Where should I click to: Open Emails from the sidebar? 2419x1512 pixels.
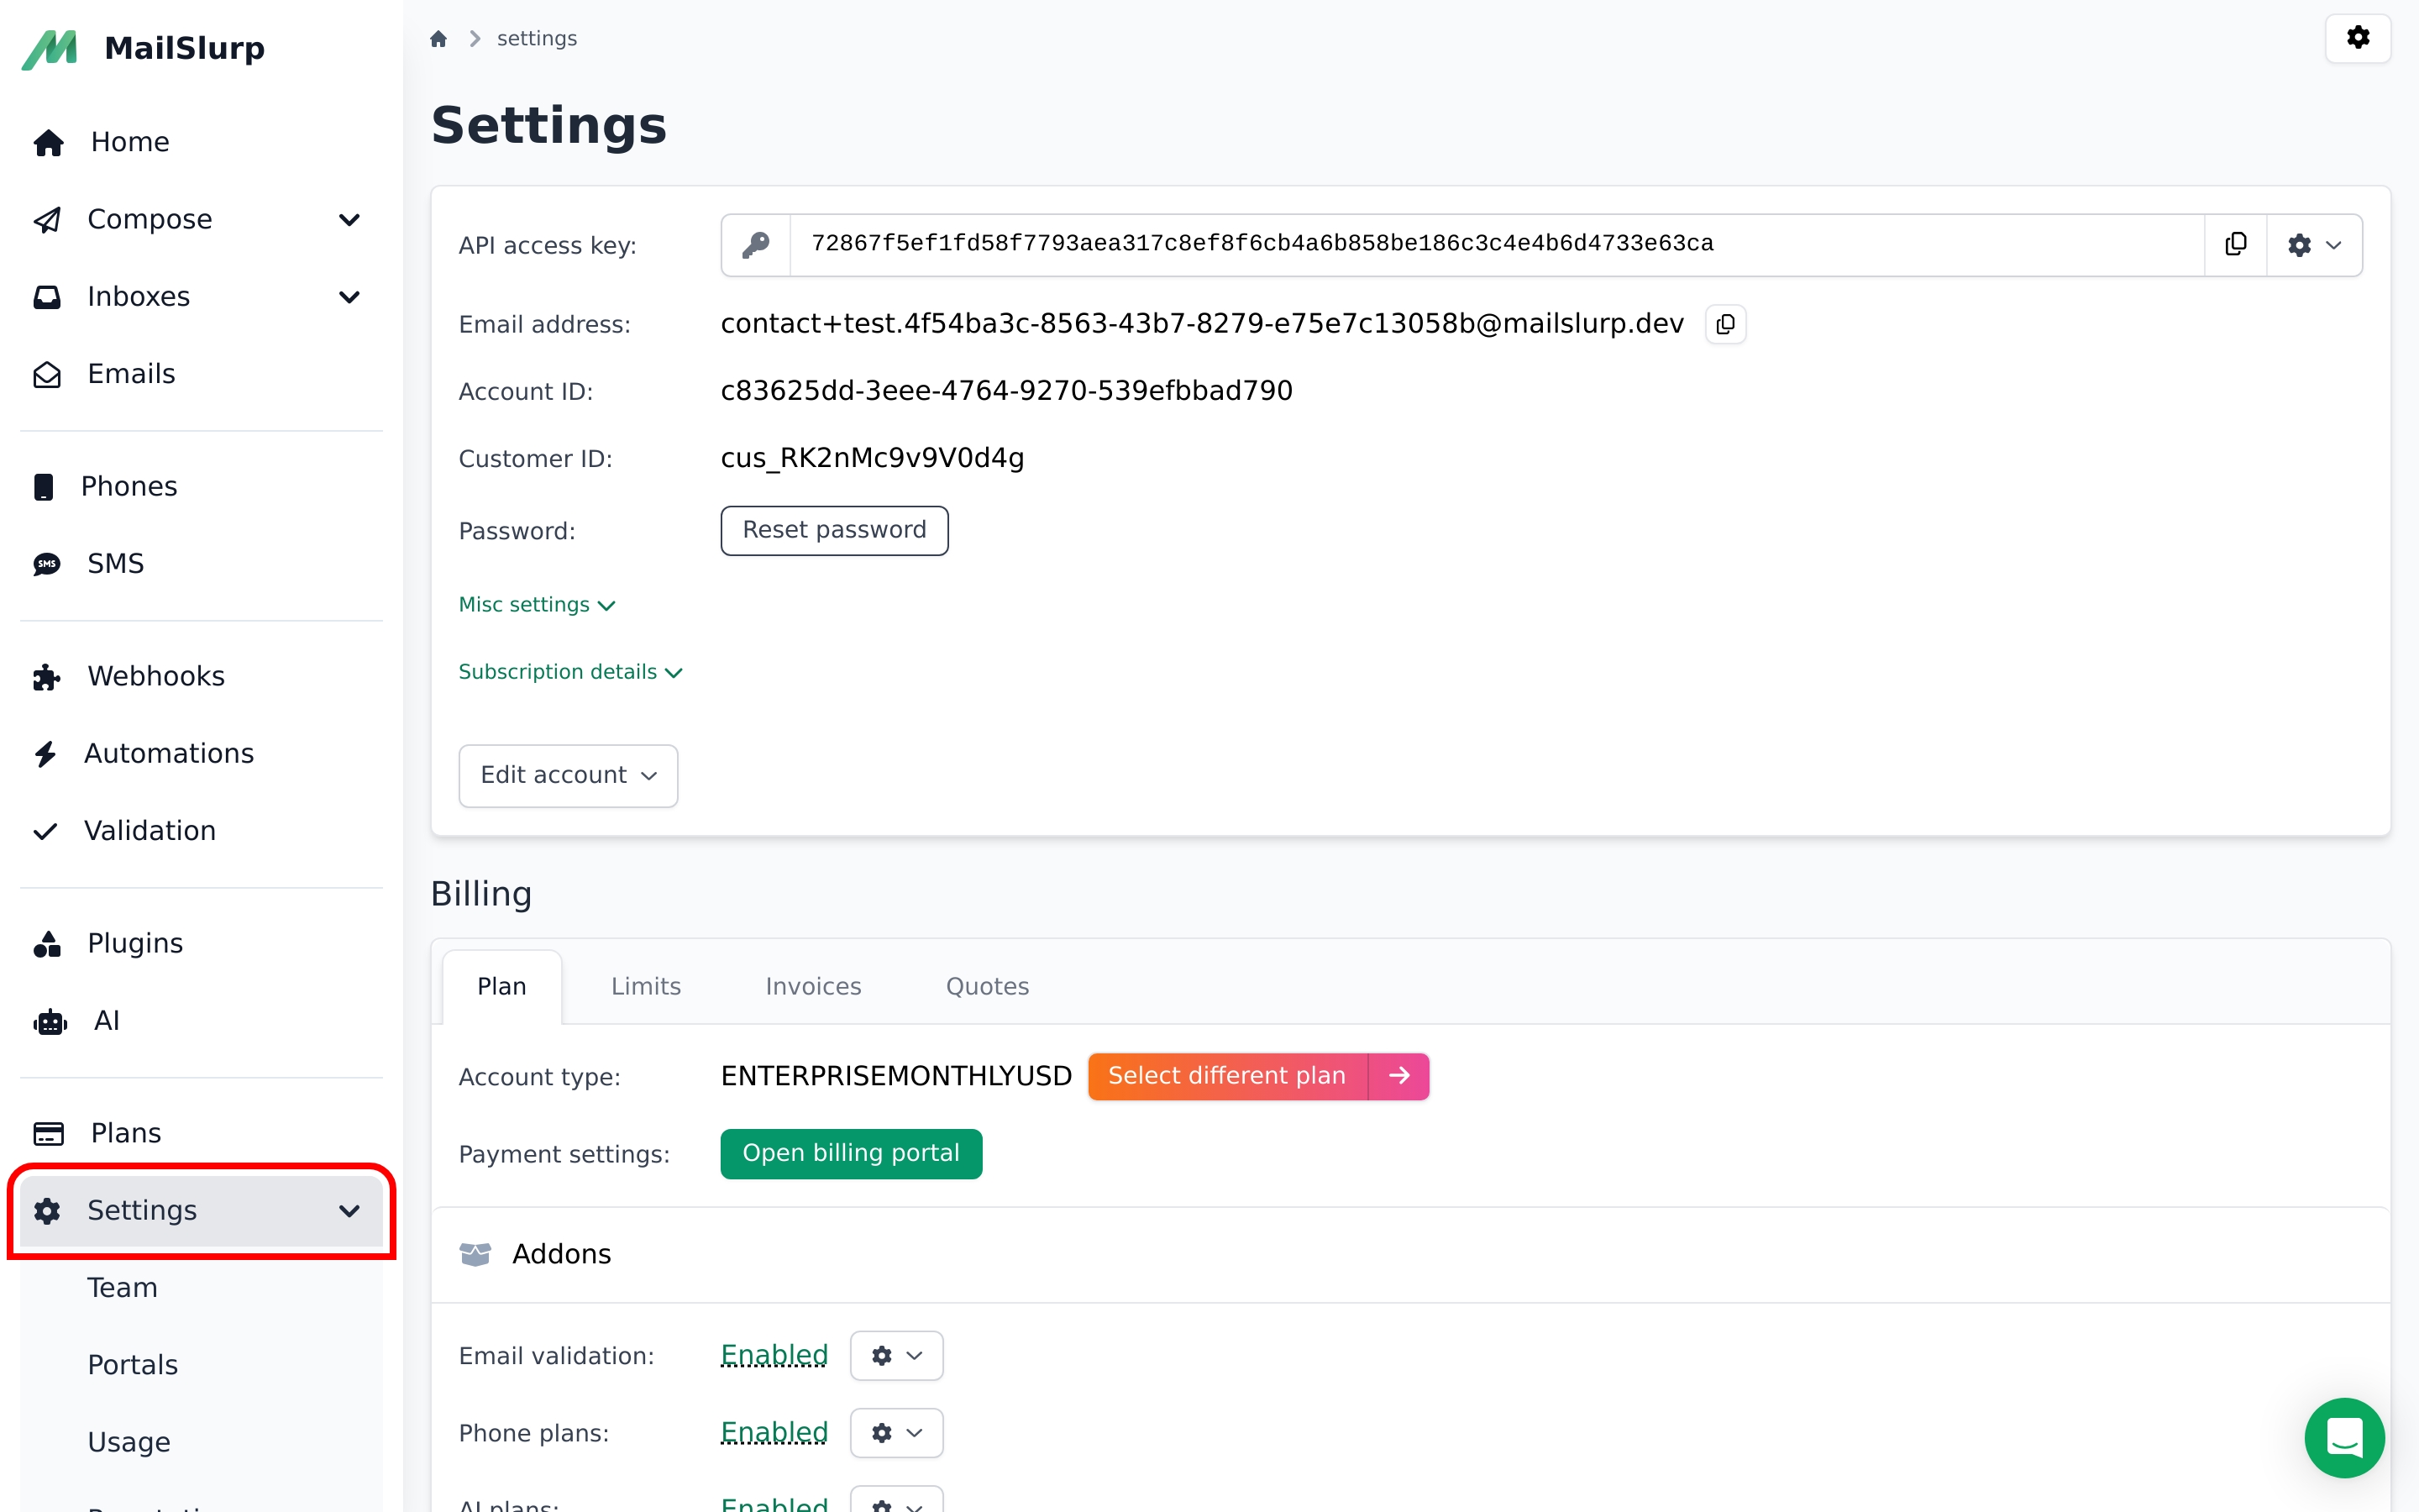(201, 374)
